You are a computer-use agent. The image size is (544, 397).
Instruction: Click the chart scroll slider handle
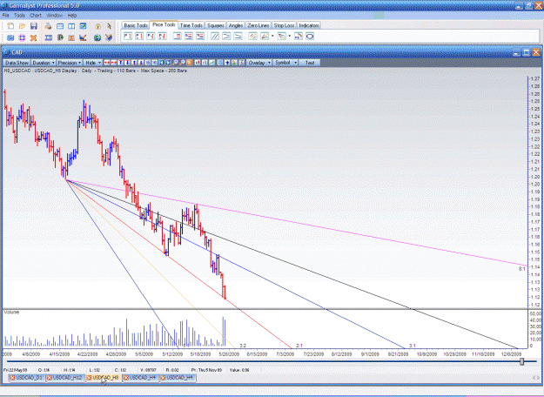[521, 361]
